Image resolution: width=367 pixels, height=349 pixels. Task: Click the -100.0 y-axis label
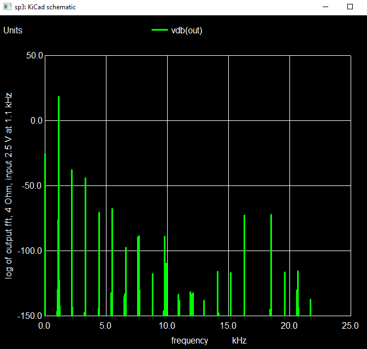click(x=29, y=251)
